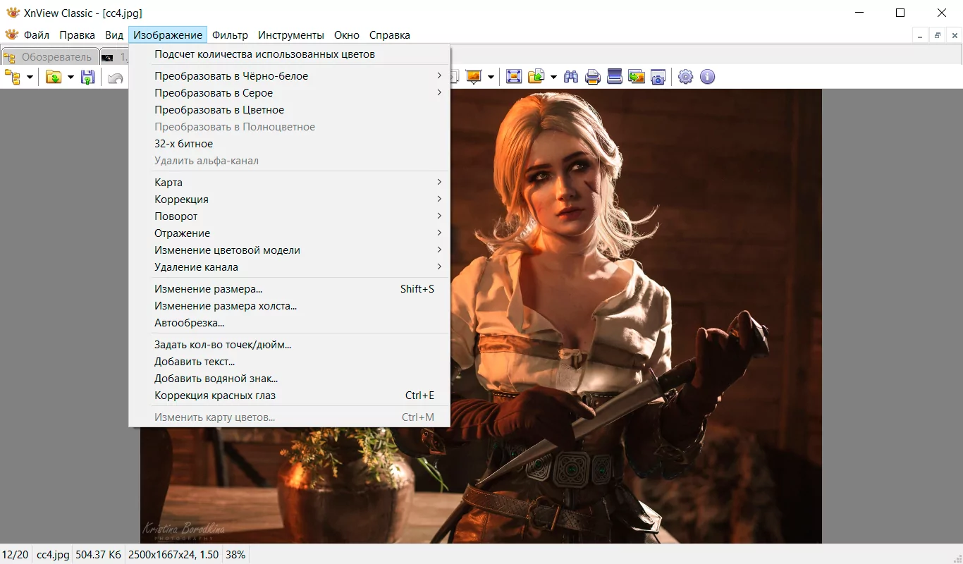Expand the Поворот submenu
This screenshot has width=963, height=564.
tap(289, 216)
